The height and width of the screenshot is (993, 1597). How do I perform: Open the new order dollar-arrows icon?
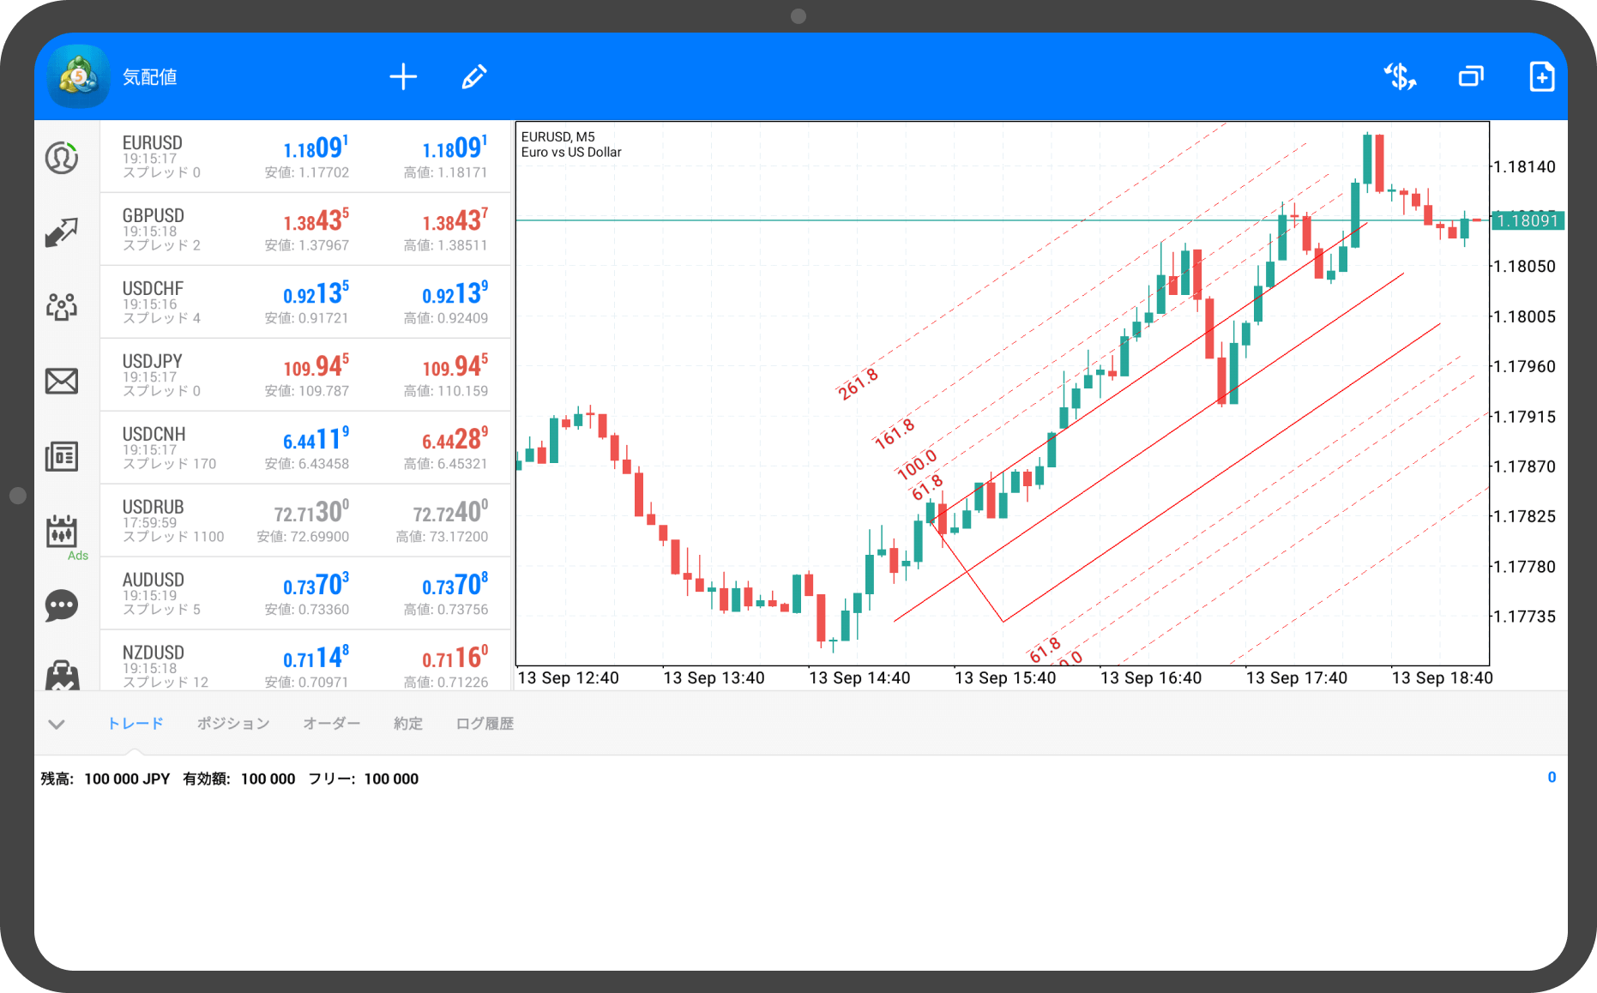(x=1400, y=76)
